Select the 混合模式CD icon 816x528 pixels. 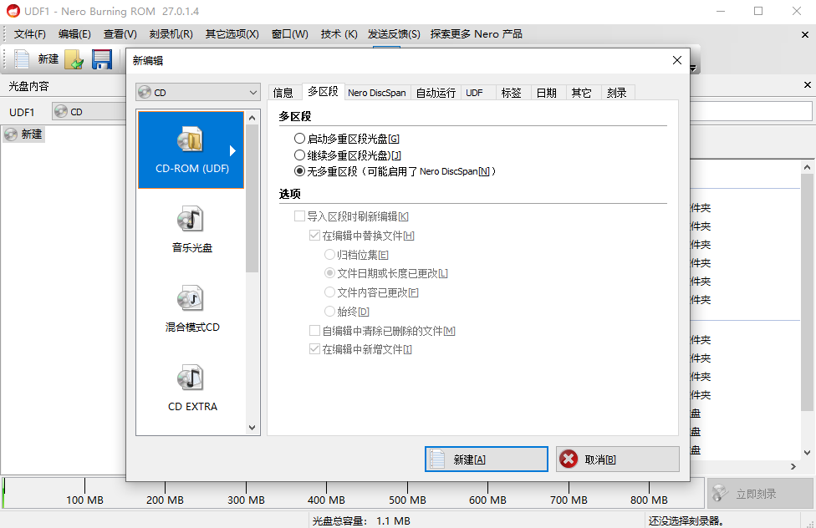(x=191, y=299)
